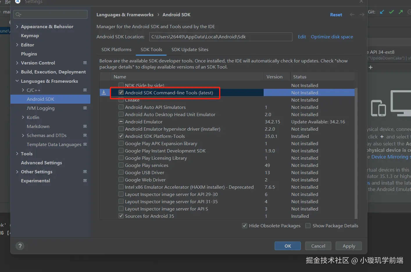Expand Appearance & Behavior section

pyautogui.click(x=17, y=26)
